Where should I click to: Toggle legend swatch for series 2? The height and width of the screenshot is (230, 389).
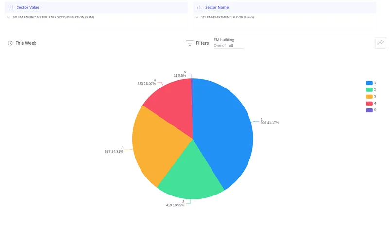point(369,89)
